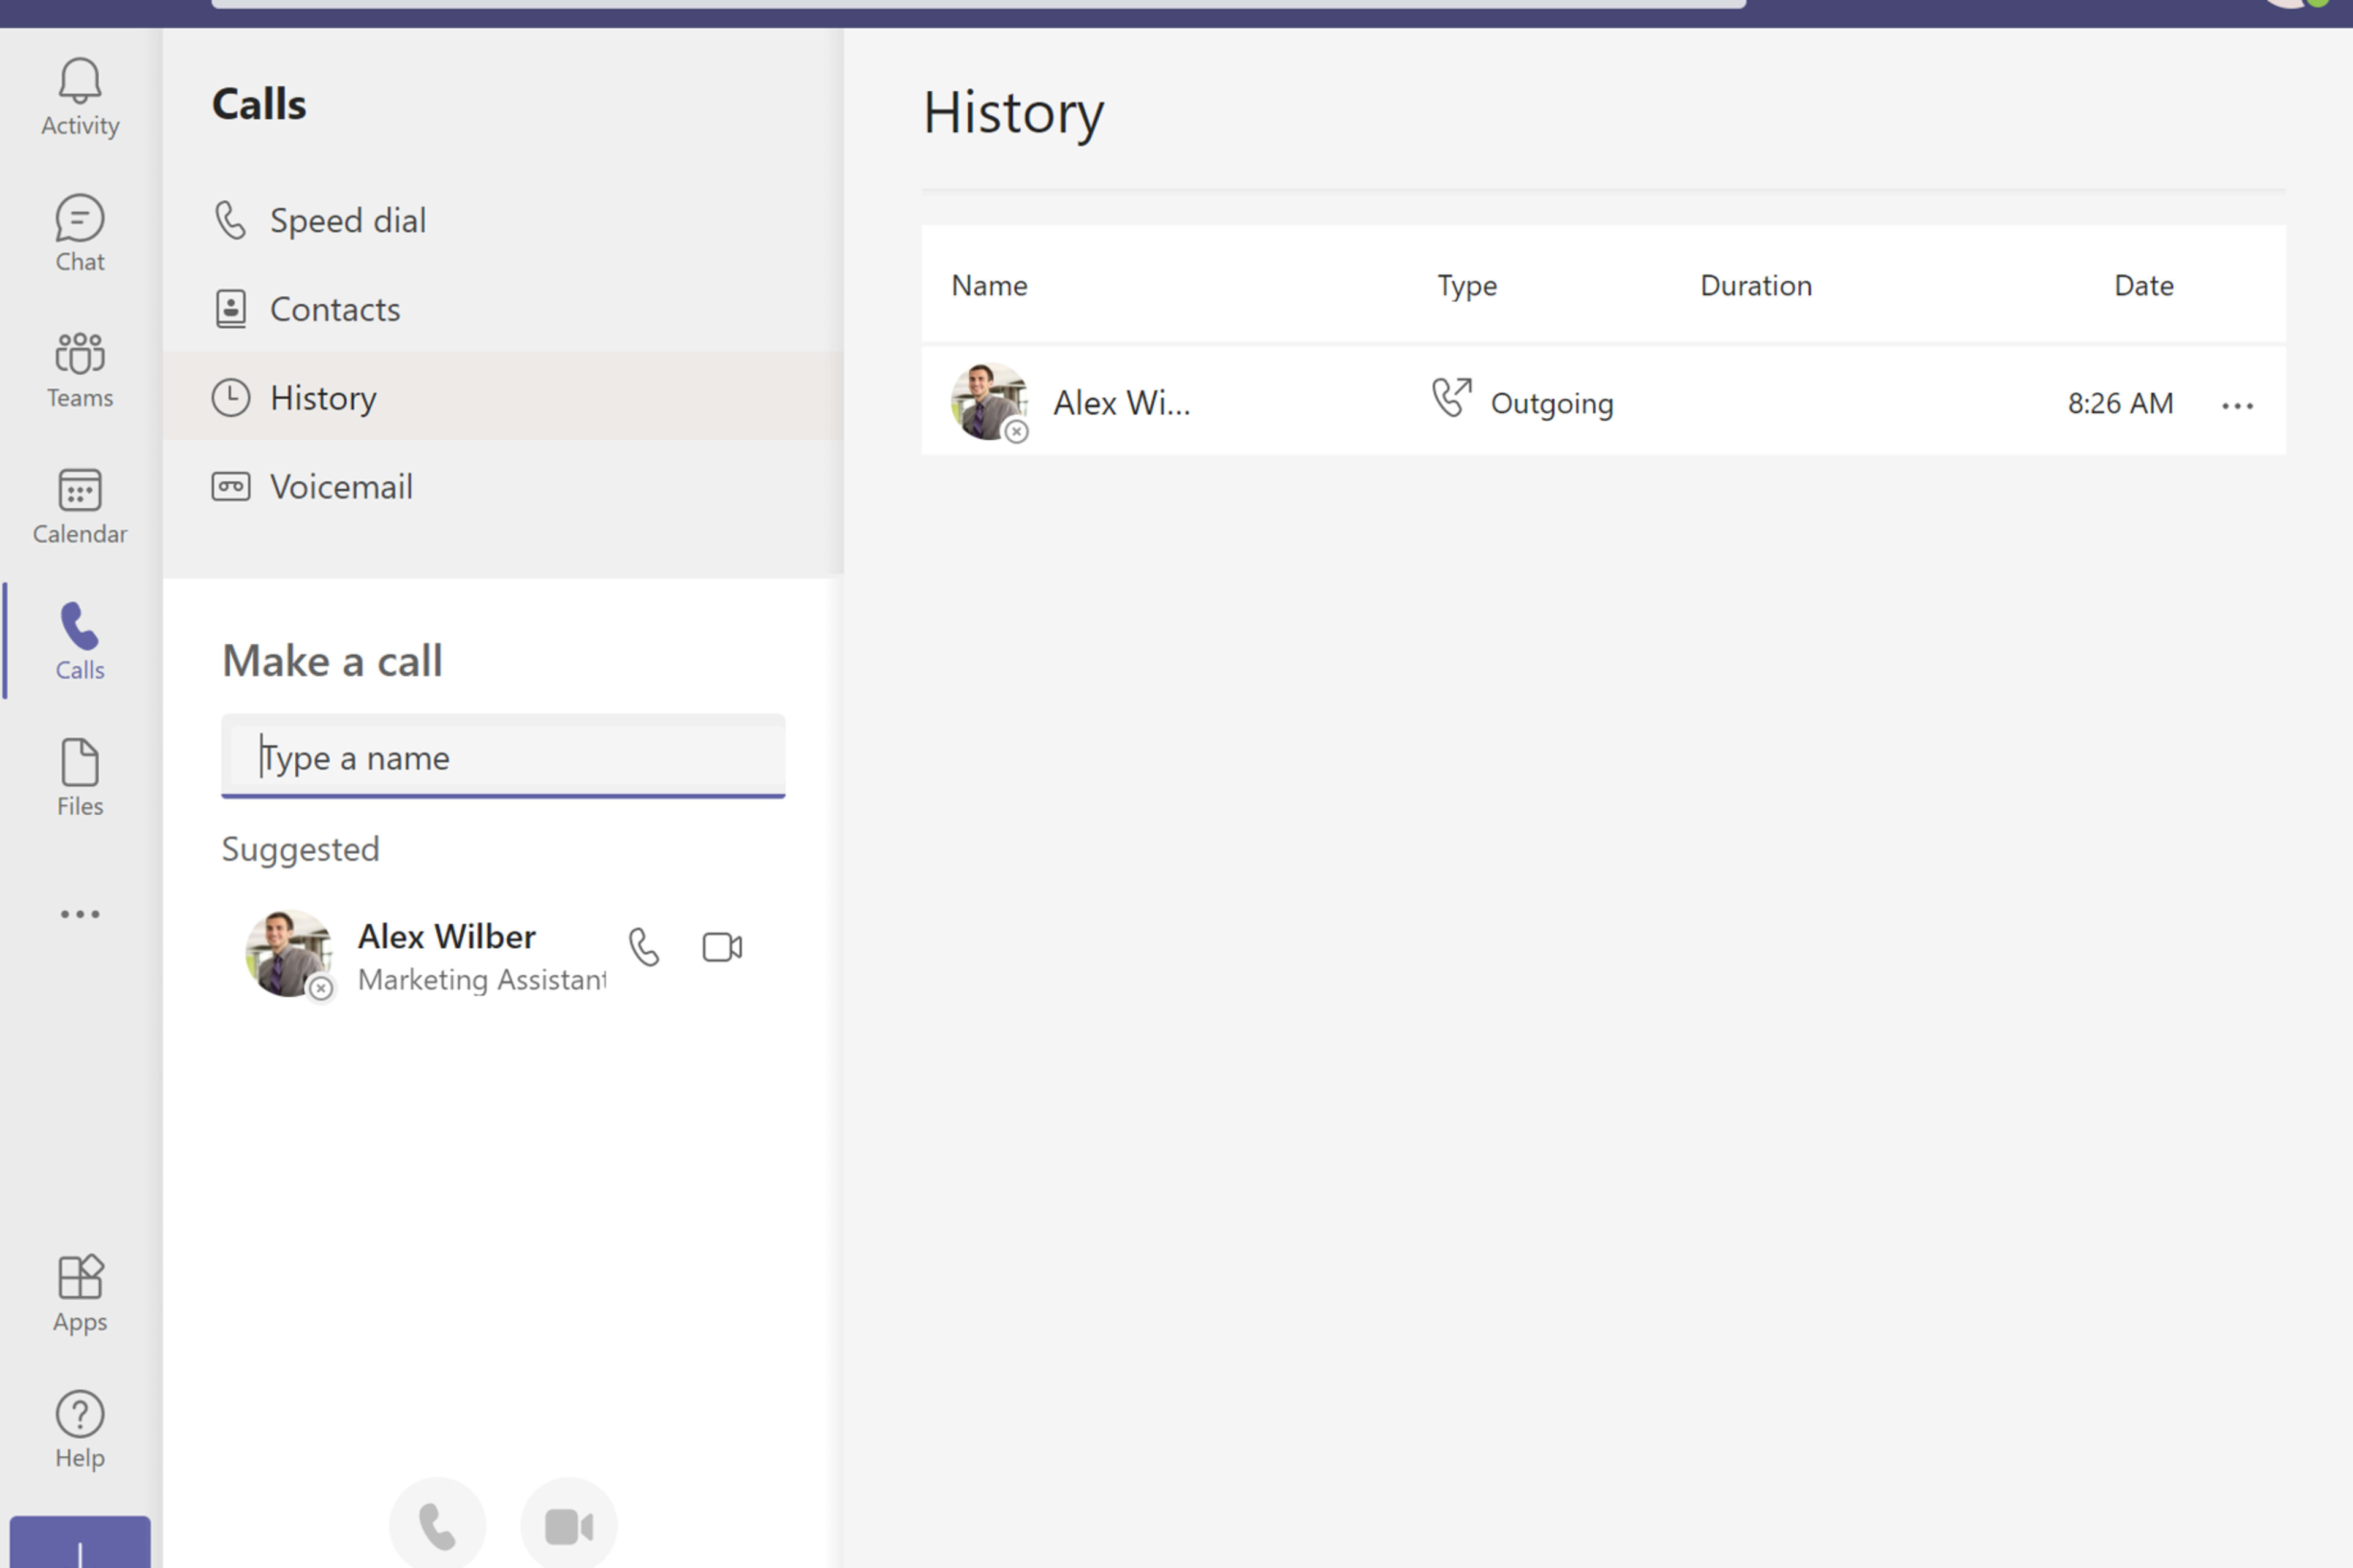Go to the Teams section
The height and width of the screenshot is (1568, 2353).
pyautogui.click(x=80, y=369)
